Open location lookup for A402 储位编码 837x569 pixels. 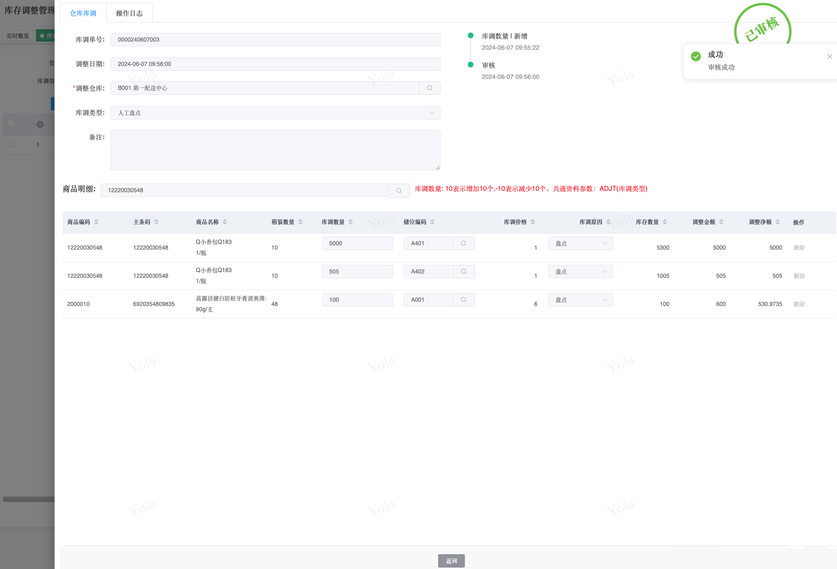[463, 272]
